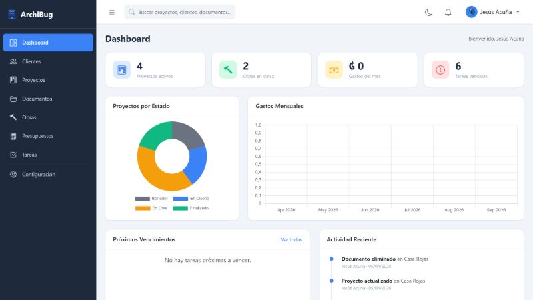Click the Proyectos icon in the sidebar
The image size is (533, 300).
tap(13, 80)
